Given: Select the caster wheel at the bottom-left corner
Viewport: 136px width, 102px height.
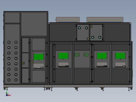Looking at the screenshot, I should coord(5,89).
